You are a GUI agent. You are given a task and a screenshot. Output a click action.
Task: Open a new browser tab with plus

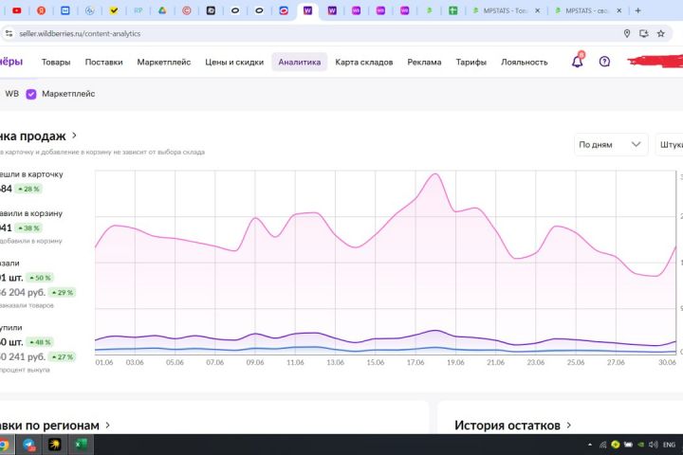click(638, 10)
